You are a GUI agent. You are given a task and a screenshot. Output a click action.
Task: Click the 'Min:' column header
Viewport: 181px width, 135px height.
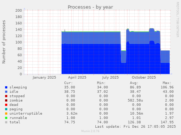101,83
